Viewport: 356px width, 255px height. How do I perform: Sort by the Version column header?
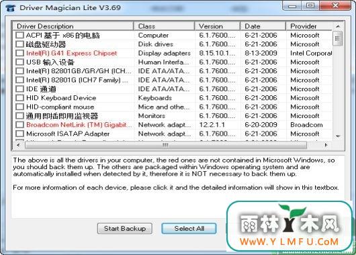[218, 26]
